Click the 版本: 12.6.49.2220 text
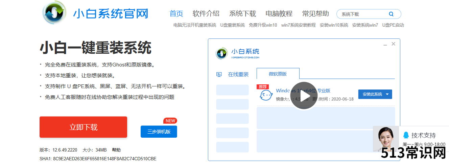Screen dimensions: 449x163 coord(58,150)
